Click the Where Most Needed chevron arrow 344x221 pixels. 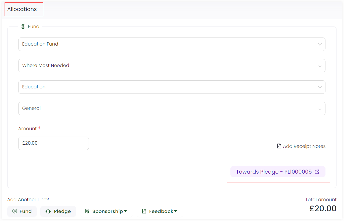pyautogui.click(x=320, y=66)
